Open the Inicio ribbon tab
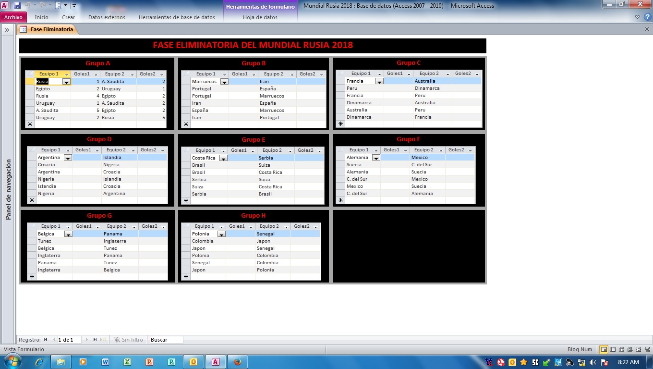The height and width of the screenshot is (369, 653). coord(42,17)
